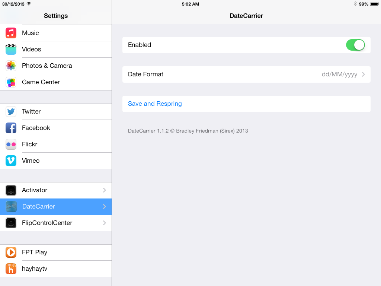
Task: Open Facebook settings
Action: coord(56,128)
